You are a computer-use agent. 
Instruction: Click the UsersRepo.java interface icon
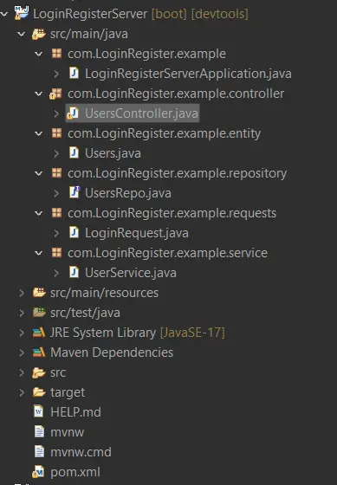coord(75,192)
